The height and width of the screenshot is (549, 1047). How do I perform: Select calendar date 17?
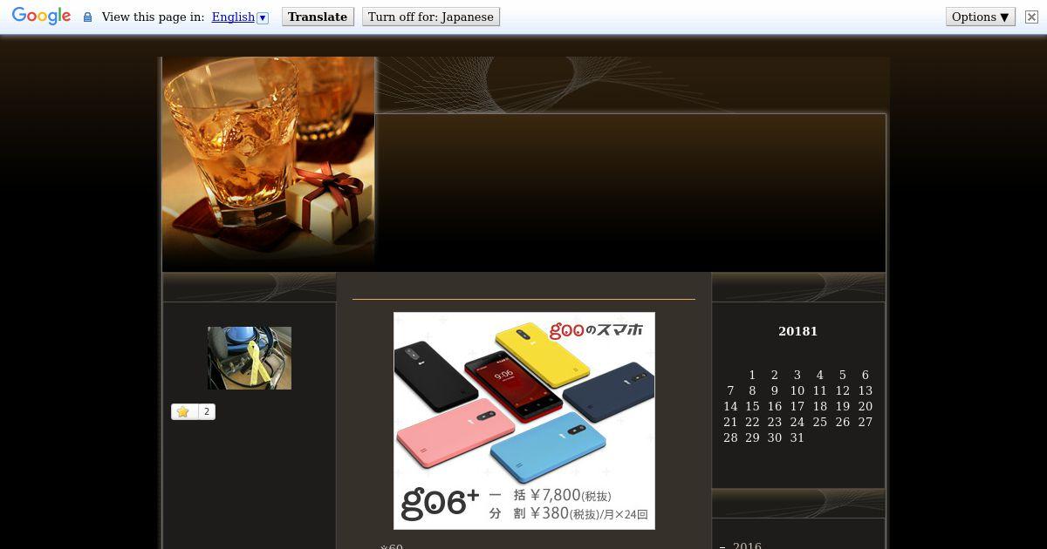(797, 406)
